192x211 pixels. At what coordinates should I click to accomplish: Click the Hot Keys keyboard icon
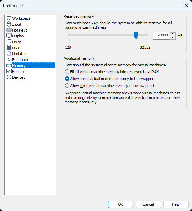9,30
